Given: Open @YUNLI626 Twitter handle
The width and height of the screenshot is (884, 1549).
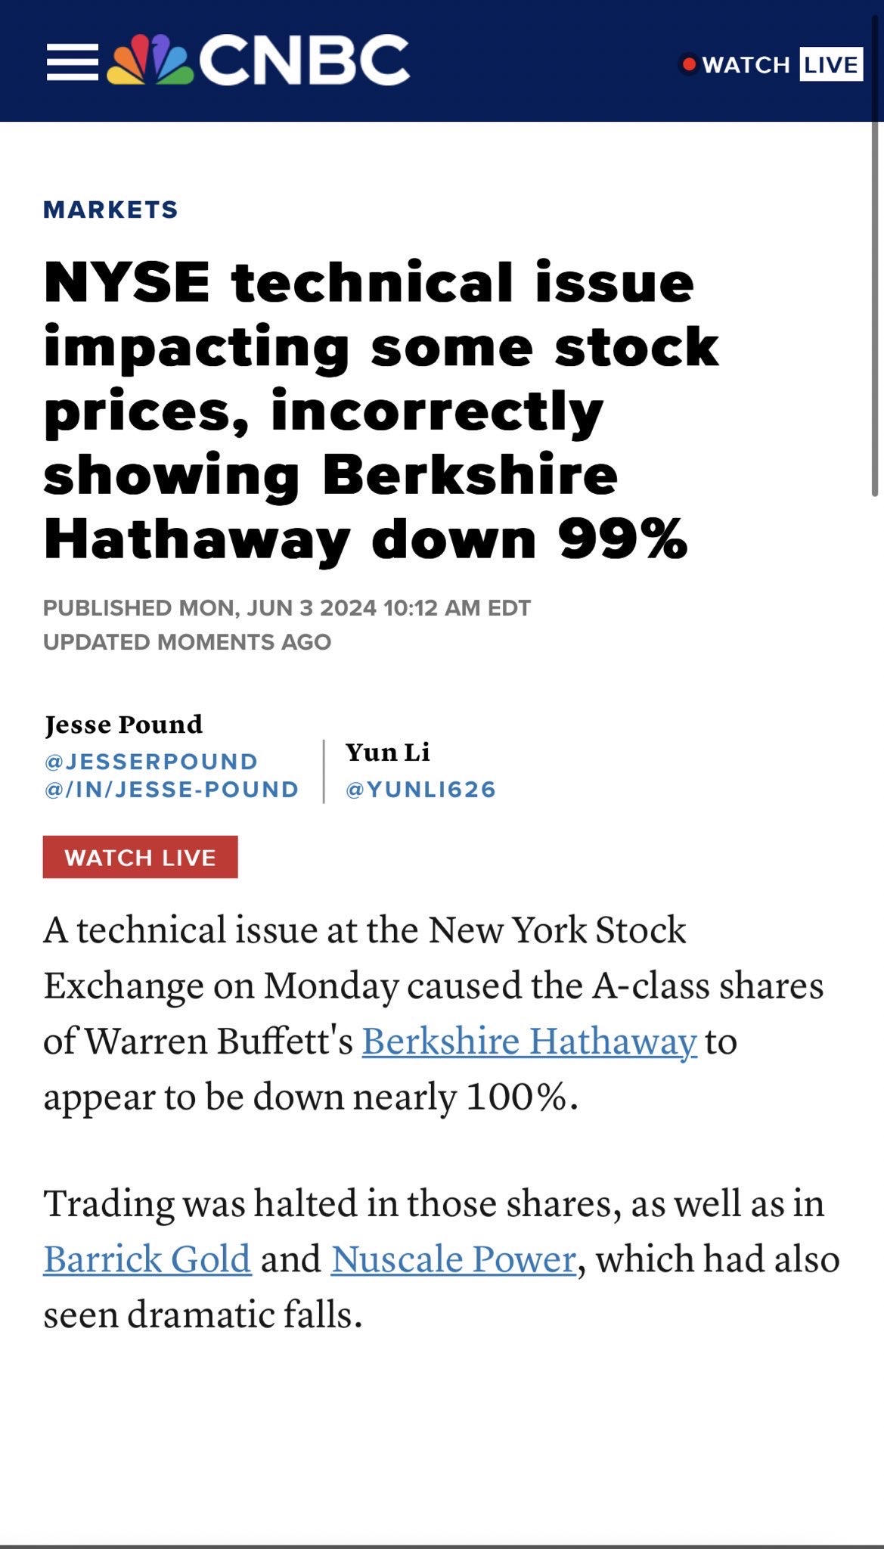Looking at the screenshot, I should coord(420,790).
